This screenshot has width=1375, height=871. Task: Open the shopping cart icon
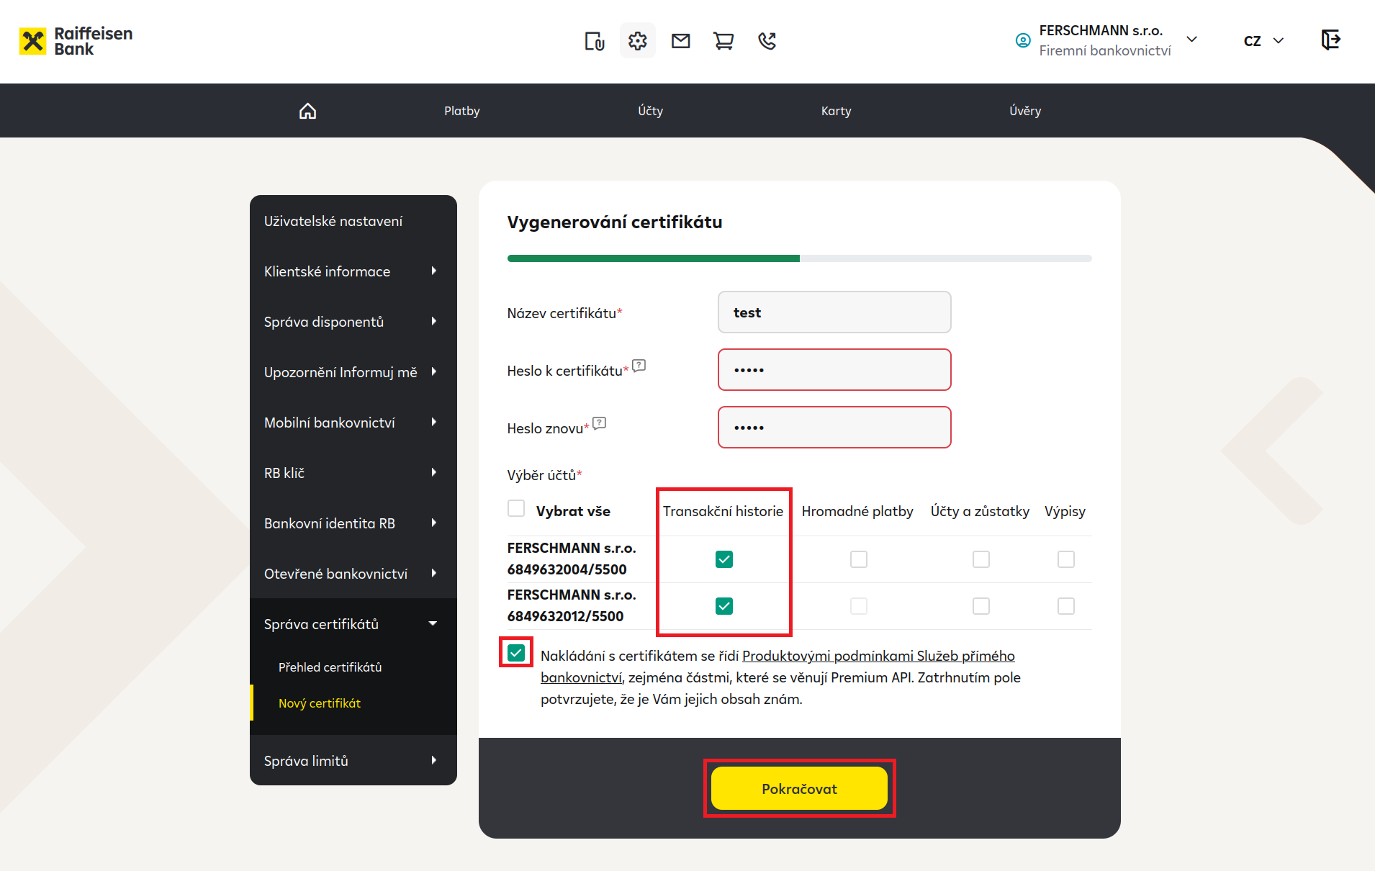tap(723, 41)
